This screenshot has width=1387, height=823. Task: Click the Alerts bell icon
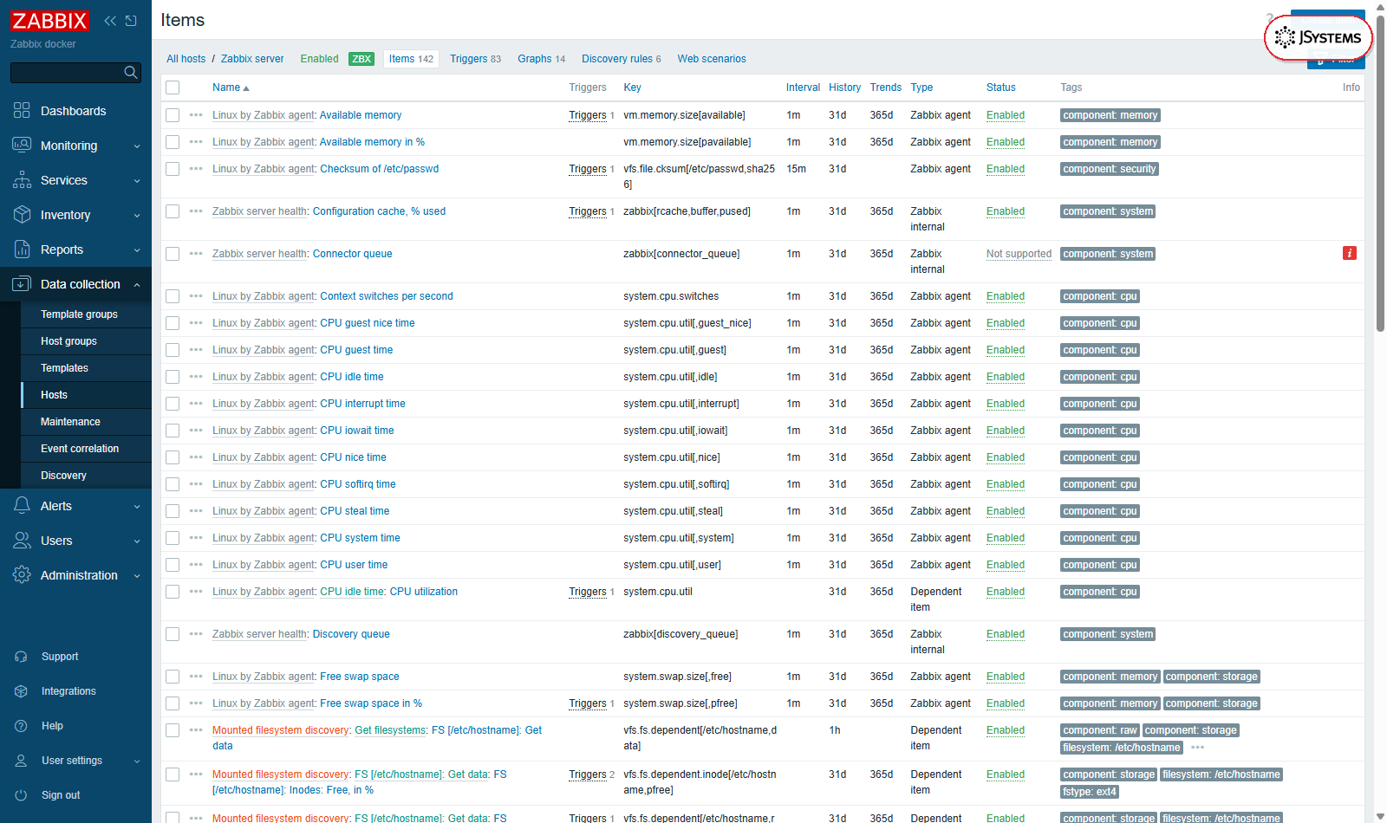(x=22, y=506)
